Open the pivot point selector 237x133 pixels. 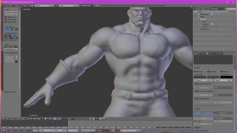(51, 119)
